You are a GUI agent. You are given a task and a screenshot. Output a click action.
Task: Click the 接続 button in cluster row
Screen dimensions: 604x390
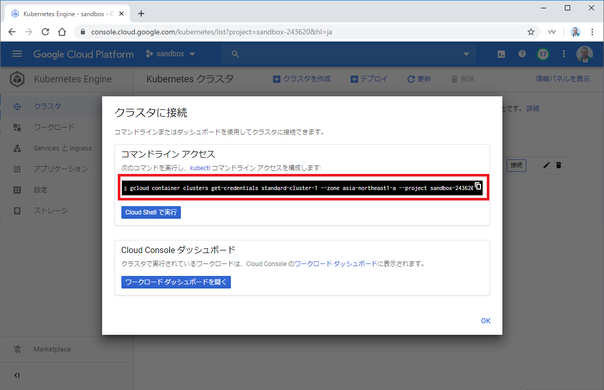pyautogui.click(x=516, y=165)
